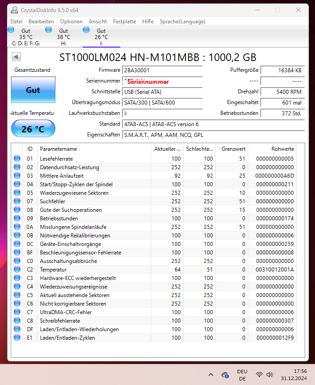Viewport: 315px width, 385px height.
Task: Click the status orb for Betriebsstunden row
Action: (x=17, y=218)
